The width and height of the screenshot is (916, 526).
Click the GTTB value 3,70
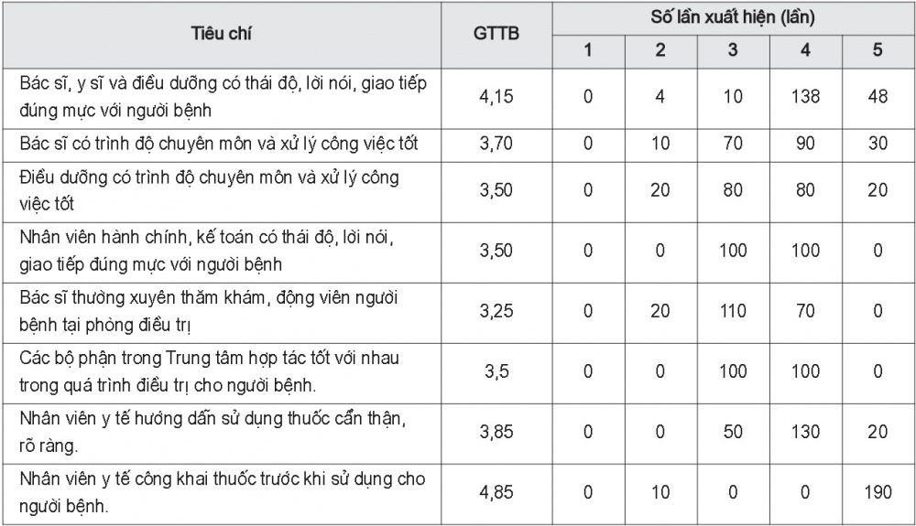click(x=496, y=144)
